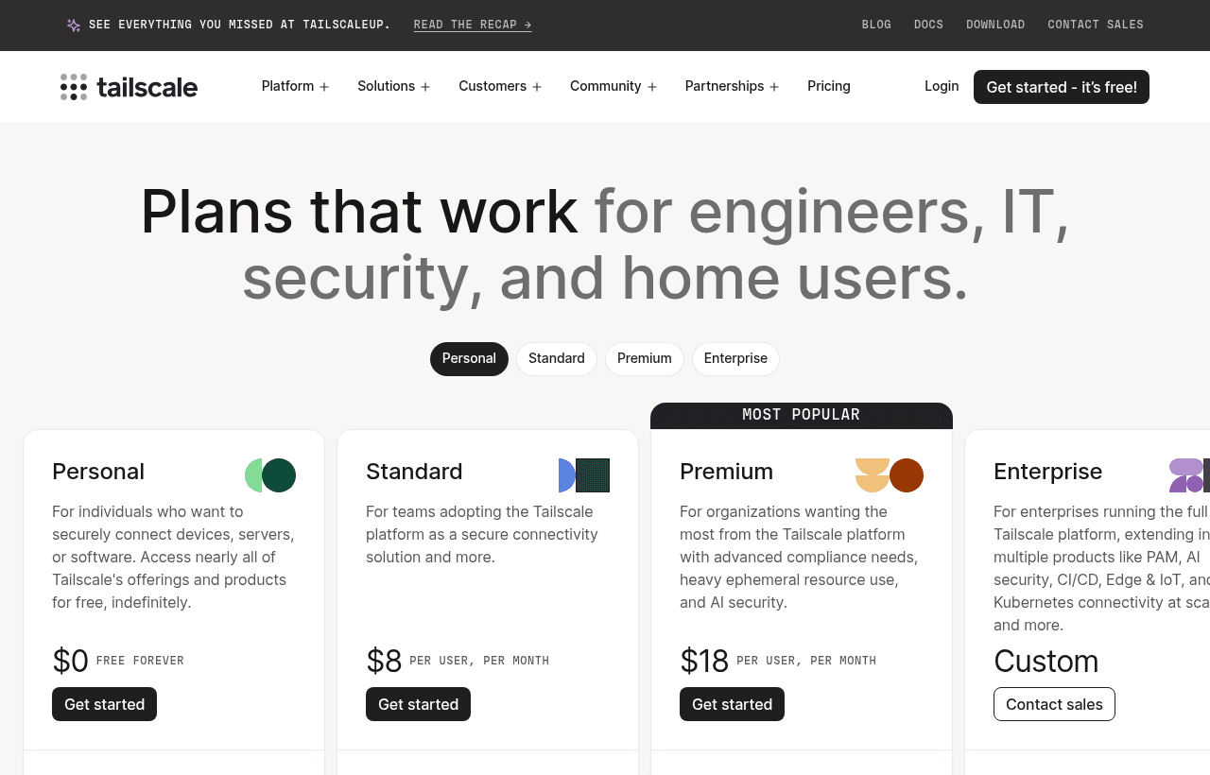Image resolution: width=1210 pixels, height=775 pixels.
Task: Open the Download link
Action: [x=995, y=25]
